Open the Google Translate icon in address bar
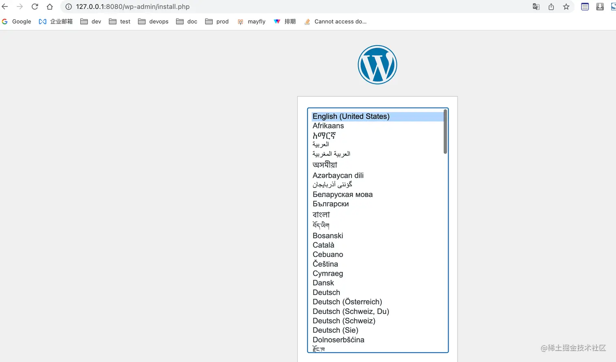The width and height of the screenshot is (616, 362). [x=536, y=7]
